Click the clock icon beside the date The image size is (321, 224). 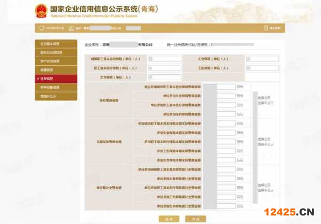pos(42,28)
